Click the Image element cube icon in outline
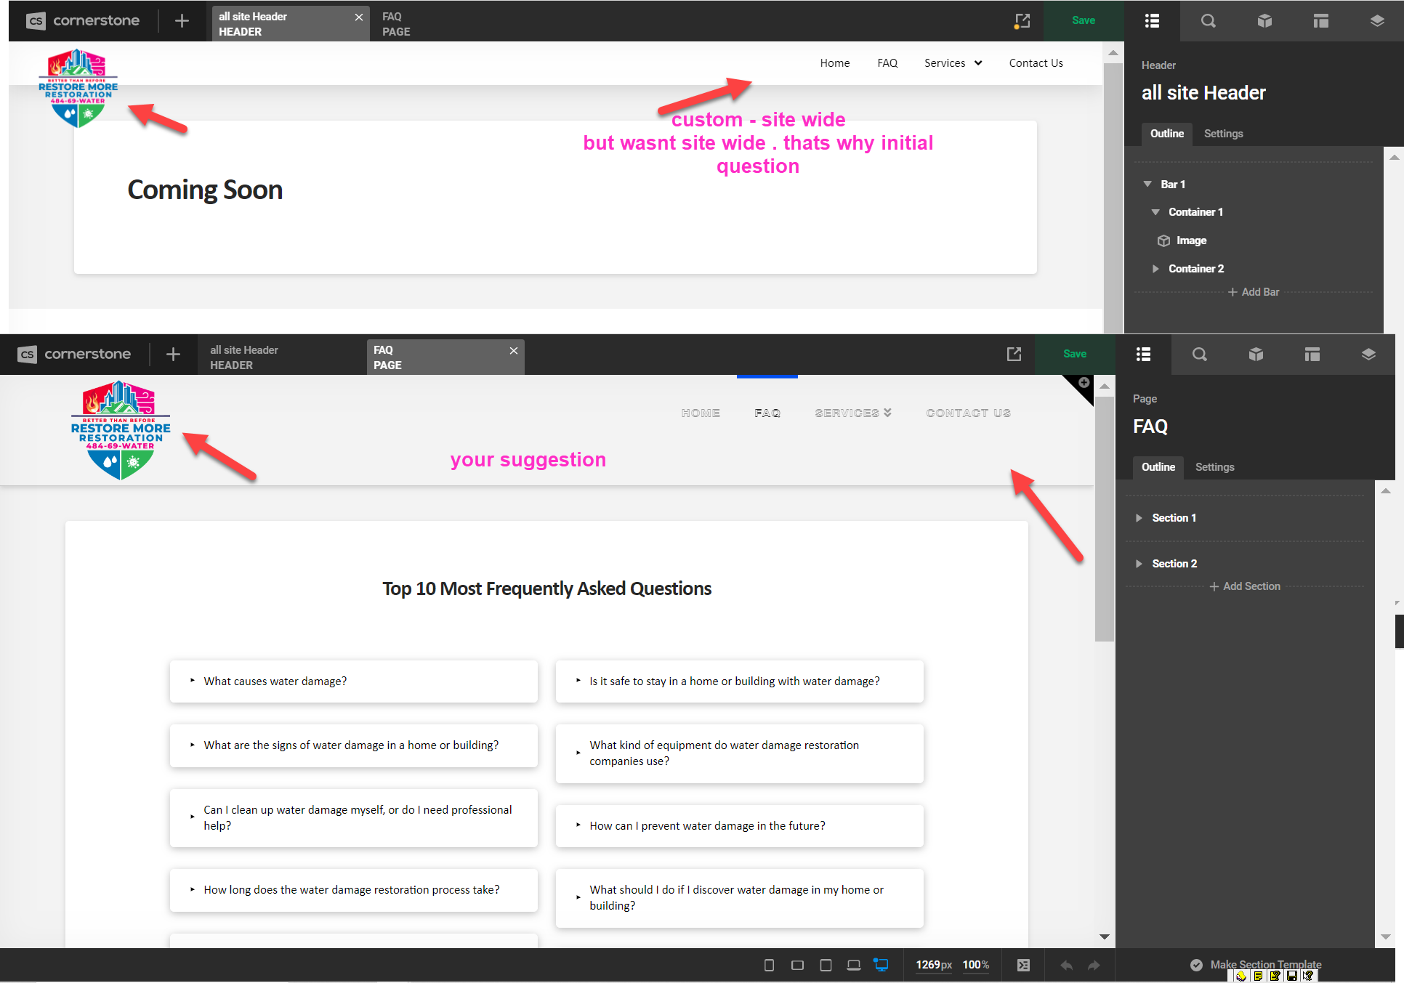 click(1163, 240)
